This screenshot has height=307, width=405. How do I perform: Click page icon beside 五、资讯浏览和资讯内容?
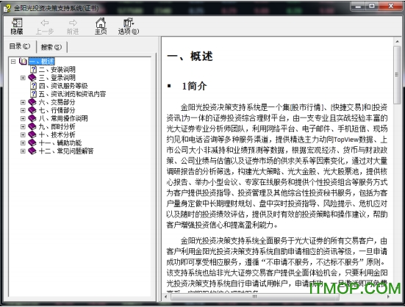(34, 94)
